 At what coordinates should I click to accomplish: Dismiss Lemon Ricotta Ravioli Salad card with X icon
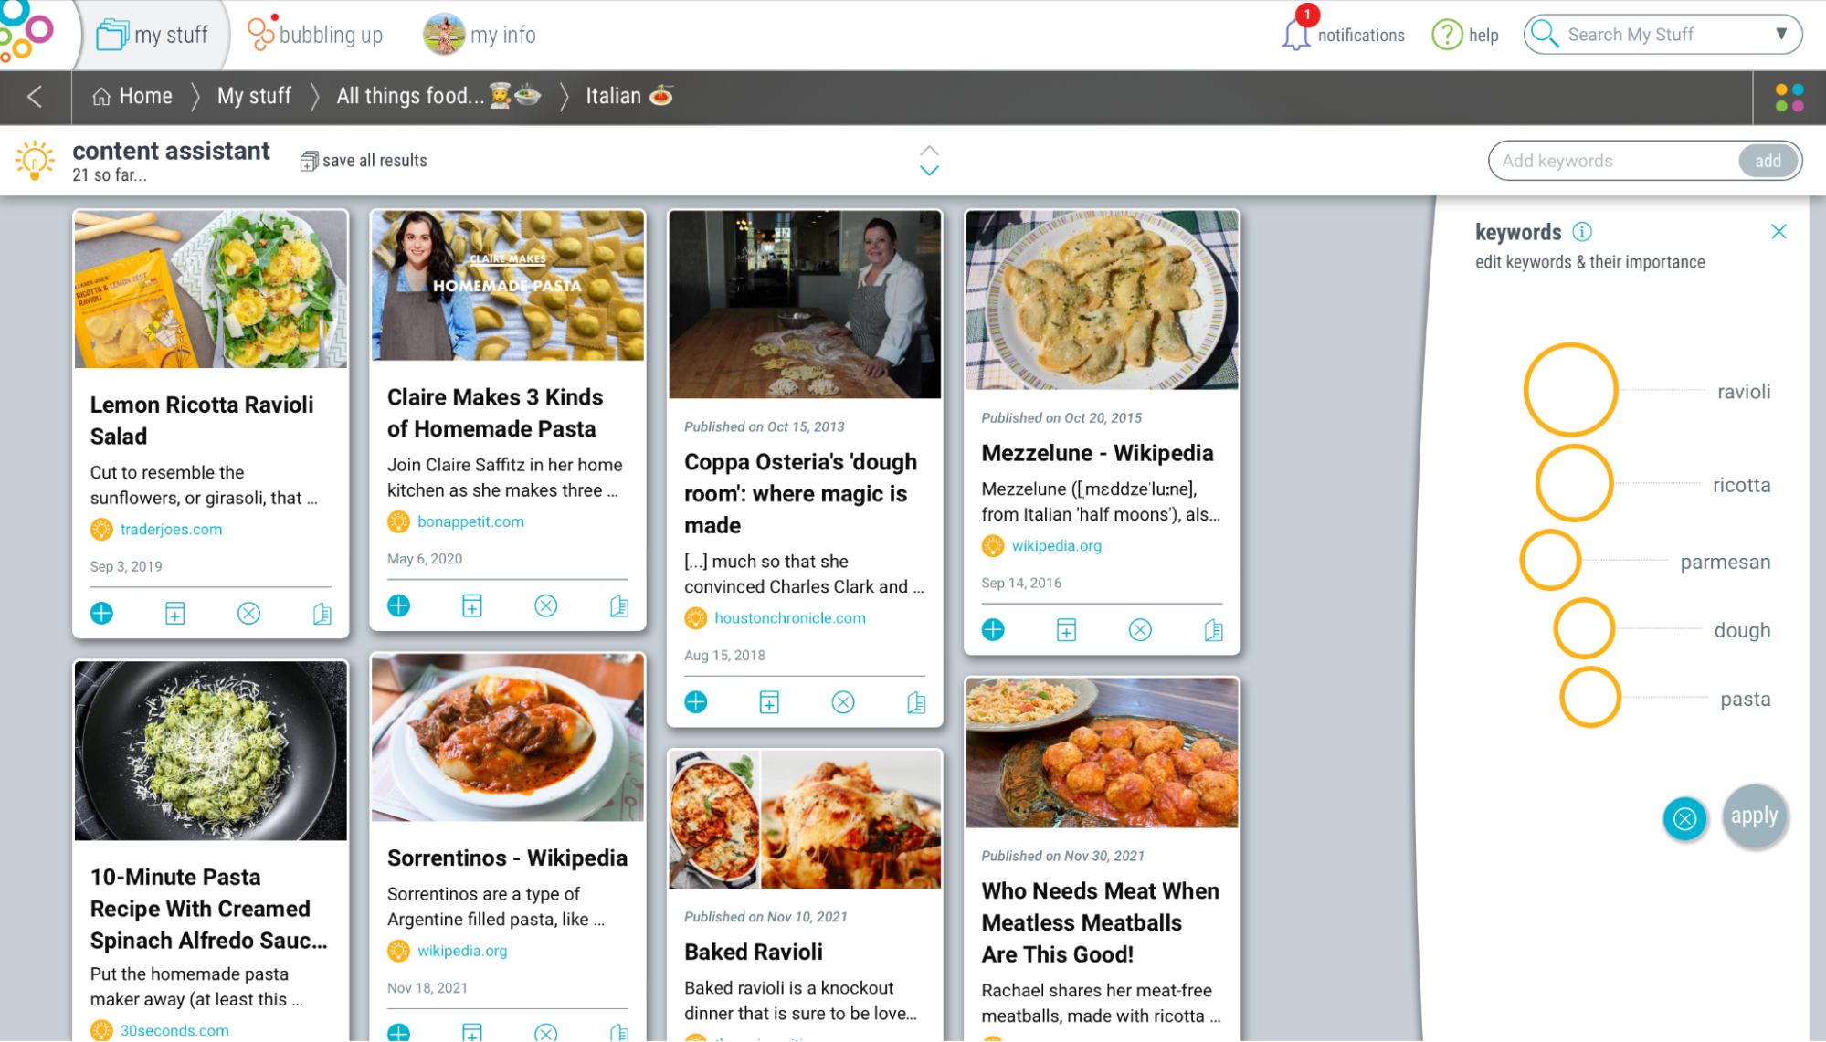[248, 614]
